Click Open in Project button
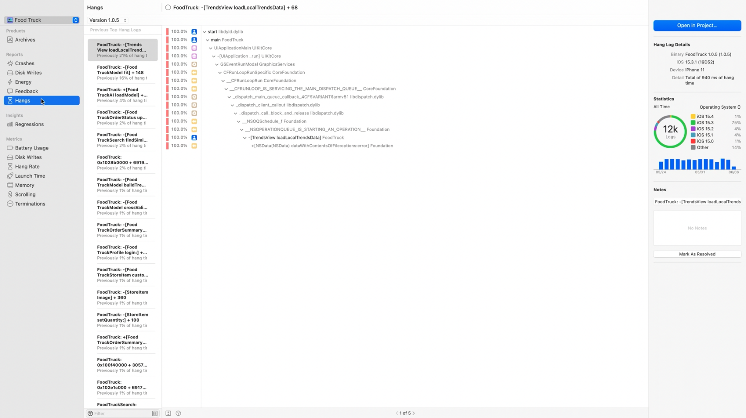 point(697,25)
